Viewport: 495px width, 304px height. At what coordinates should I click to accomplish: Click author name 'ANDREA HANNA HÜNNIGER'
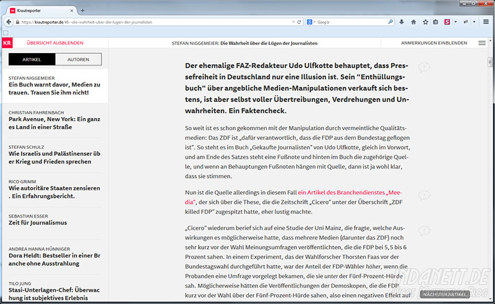(39, 249)
